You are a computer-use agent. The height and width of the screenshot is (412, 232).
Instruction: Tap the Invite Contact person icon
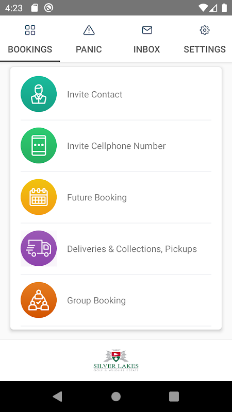[39, 94]
